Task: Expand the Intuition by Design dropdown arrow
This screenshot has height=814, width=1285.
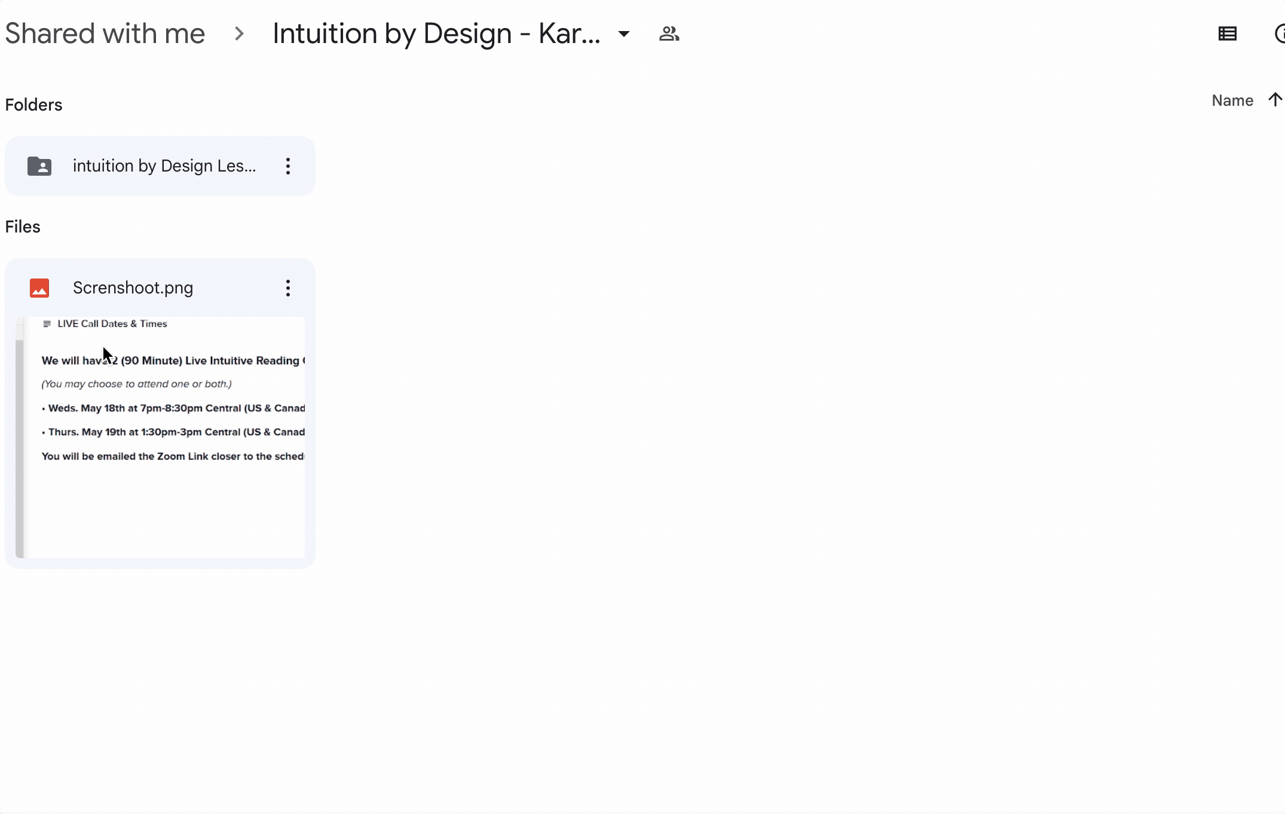Action: click(x=624, y=33)
